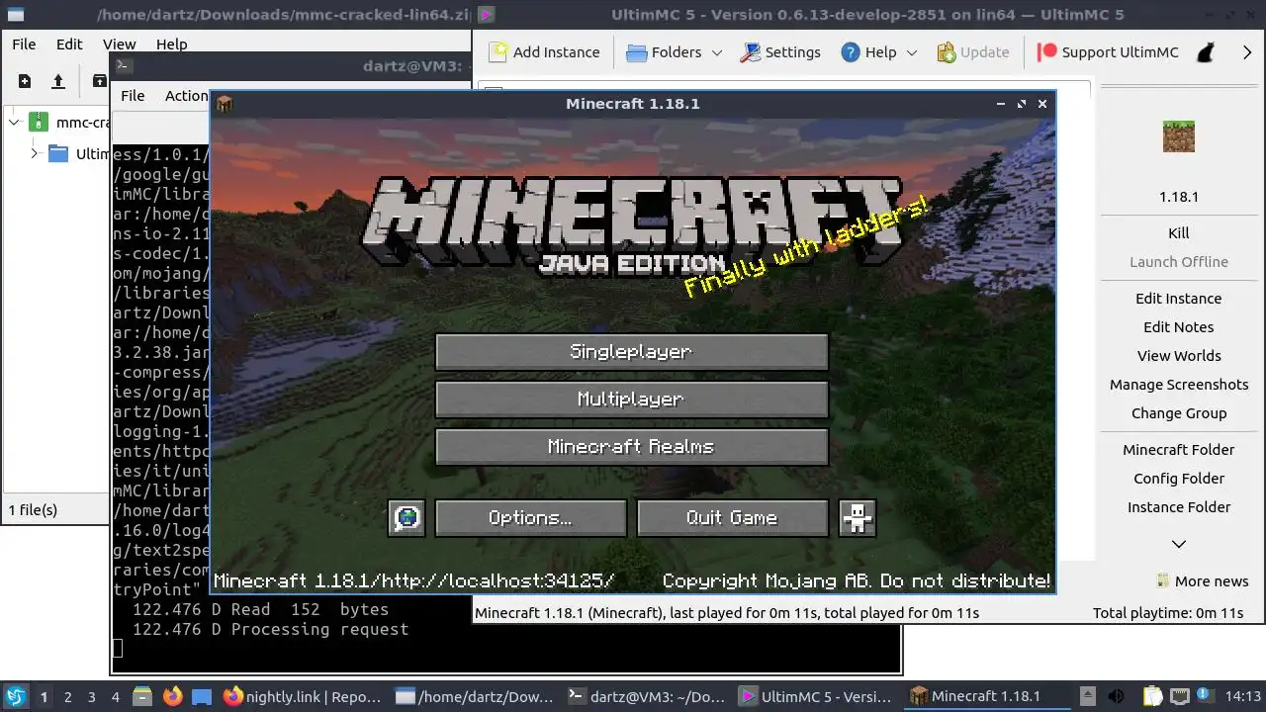The image size is (1266, 712).
Task: Click Launch Offline in UltimMC sidebar
Action: click(x=1179, y=262)
